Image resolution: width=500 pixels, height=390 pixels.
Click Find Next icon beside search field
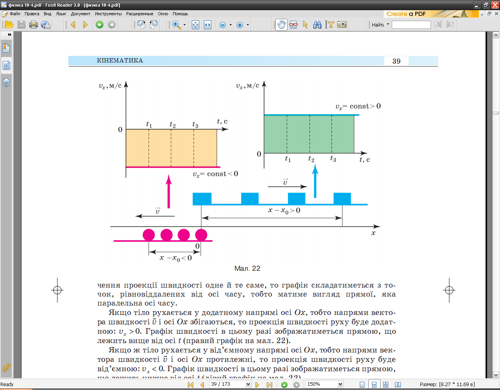pyautogui.click(x=450, y=25)
